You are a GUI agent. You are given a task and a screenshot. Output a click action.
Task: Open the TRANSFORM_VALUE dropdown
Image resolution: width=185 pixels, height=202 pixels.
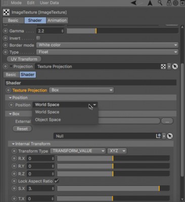pos(78,151)
